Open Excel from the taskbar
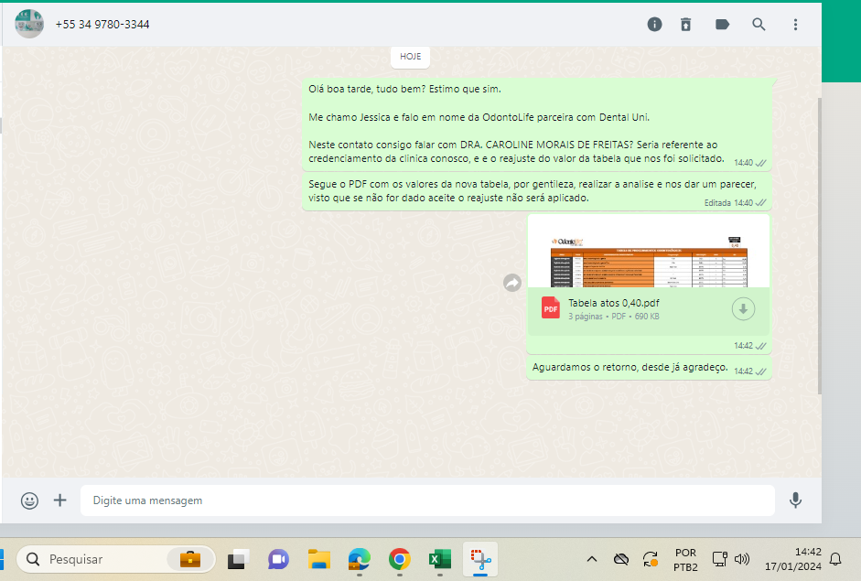The image size is (861, 581). [438, 559]
